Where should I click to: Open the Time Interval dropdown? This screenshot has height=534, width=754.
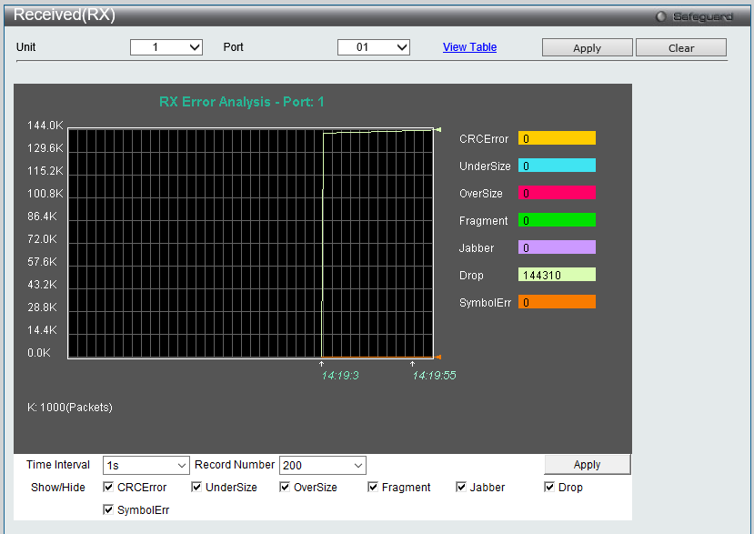coord(146,465)
